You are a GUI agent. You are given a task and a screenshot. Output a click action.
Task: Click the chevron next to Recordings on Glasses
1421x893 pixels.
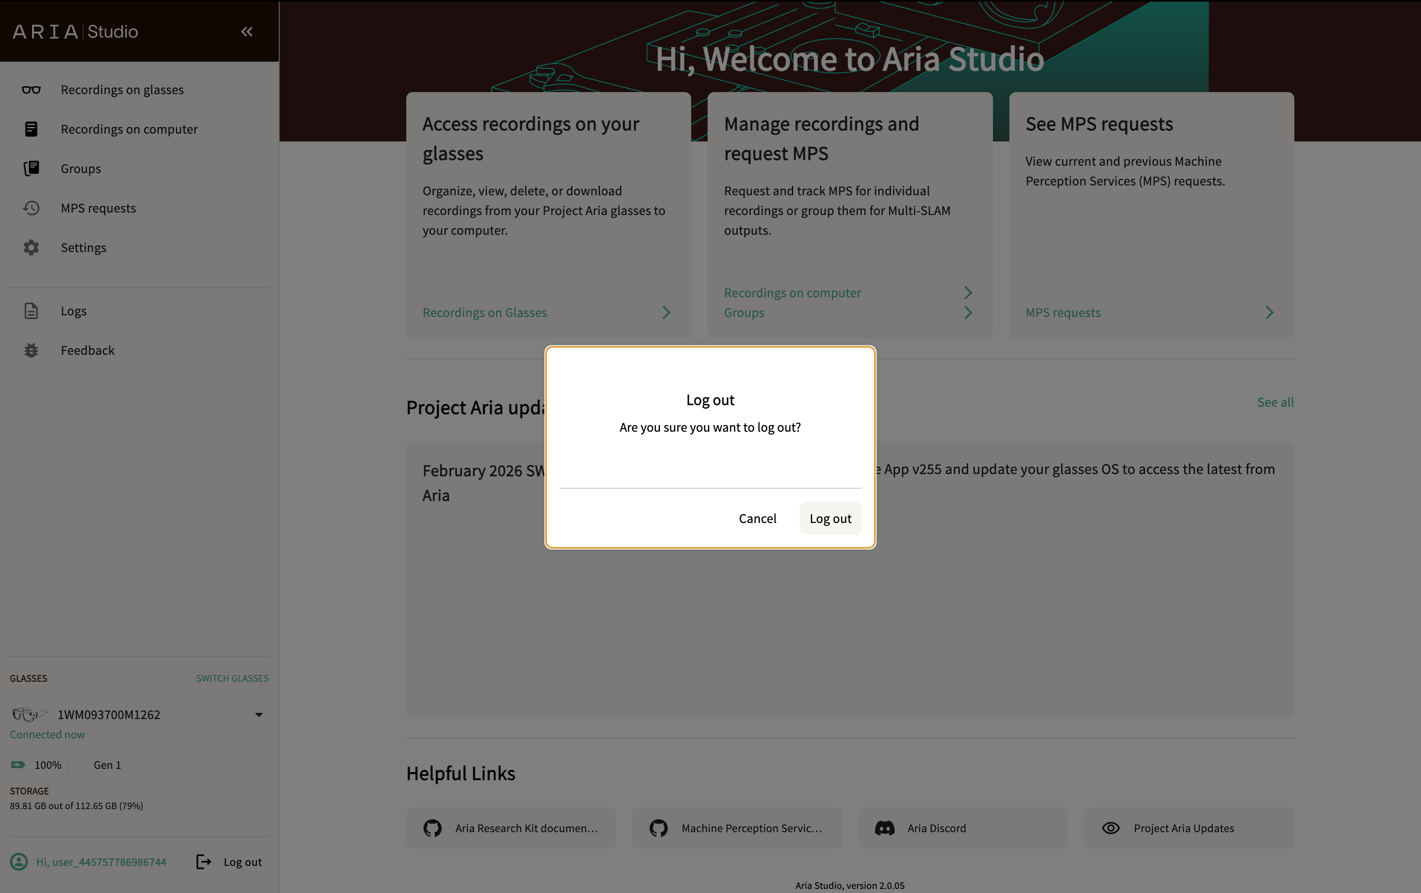click(666, 313)
